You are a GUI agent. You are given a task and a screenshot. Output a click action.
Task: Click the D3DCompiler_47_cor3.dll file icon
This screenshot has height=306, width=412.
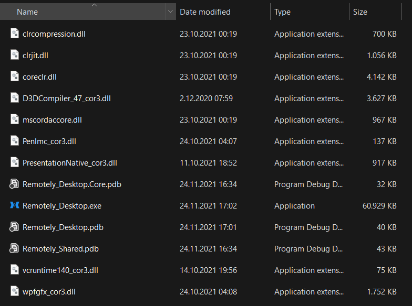click(x=15, y=97)
